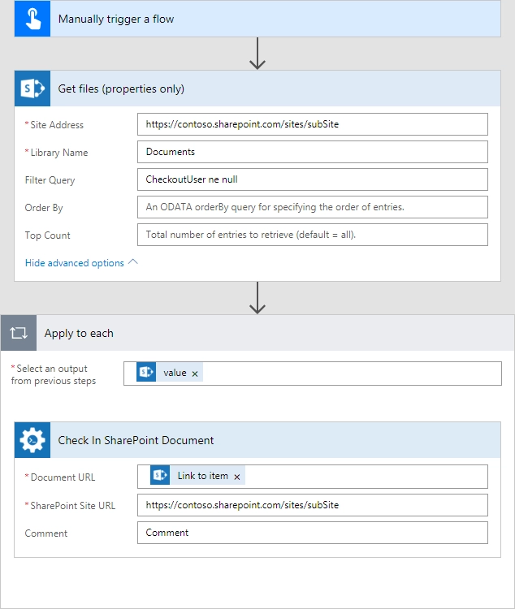Click 'Select an output from previous steps' label
Viewport: 515px width, 609px height.
tap(54, 374)
